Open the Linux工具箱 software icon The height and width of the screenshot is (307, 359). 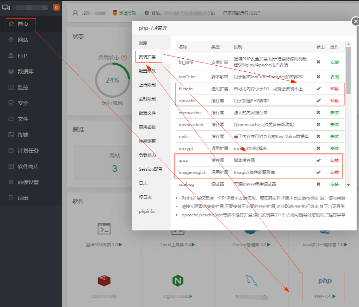pos(177,236)
